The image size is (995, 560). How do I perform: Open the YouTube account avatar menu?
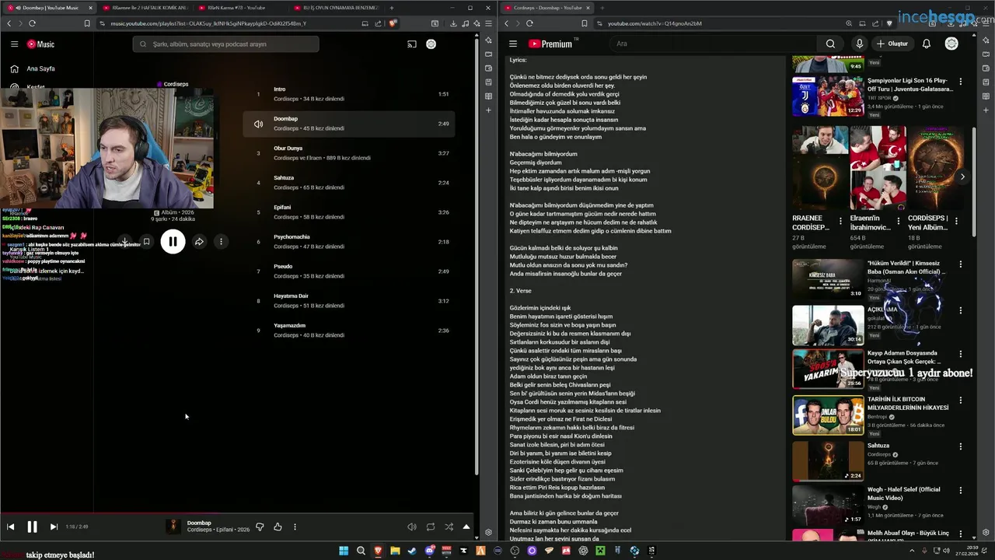pos(951,44)
